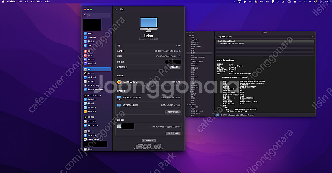The width and height of the screenshot is (332, 173).
Task: Open the 편집 menu in menu bar
Action: click(26, 2)
